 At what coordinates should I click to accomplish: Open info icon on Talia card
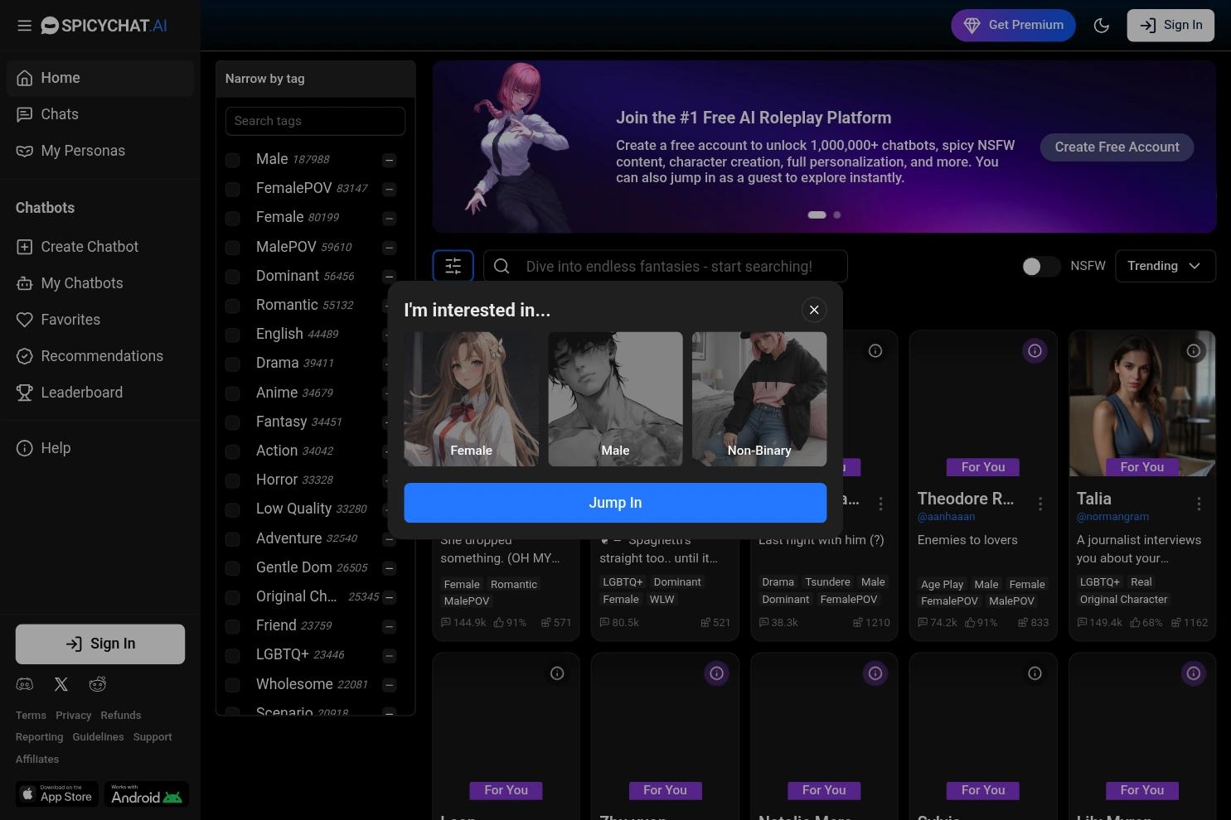pos(1193,351)
